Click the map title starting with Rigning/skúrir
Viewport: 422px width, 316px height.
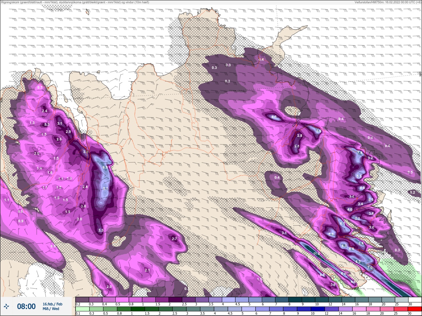(75, 2)
